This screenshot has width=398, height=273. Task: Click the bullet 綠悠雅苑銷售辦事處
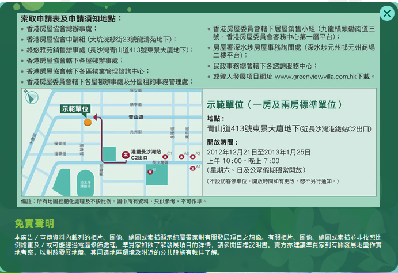point(110,50)
